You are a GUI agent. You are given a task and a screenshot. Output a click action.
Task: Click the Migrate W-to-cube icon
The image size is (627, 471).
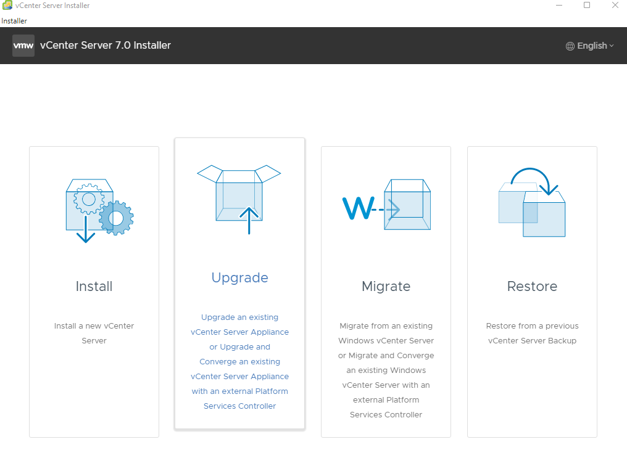[x=387, y=205]
